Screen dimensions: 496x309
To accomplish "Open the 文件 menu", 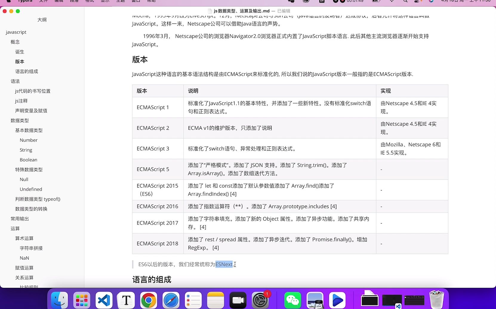I will (44, 1).
